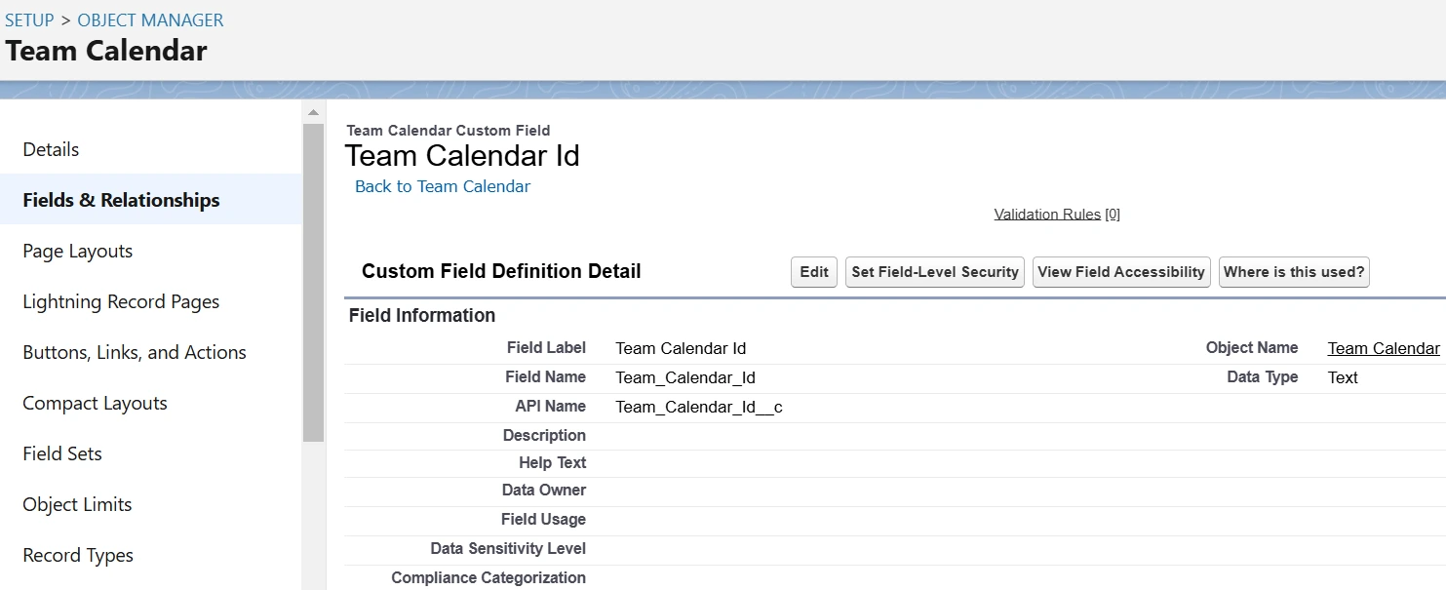This screenshot has width=1446, height=590.
Task: Click Back to Team Calendar link
Action: pyautogui.click(x=443, y=186)
